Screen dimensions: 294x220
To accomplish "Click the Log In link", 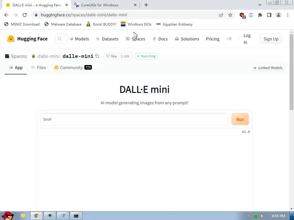I will tap(247, 39).
